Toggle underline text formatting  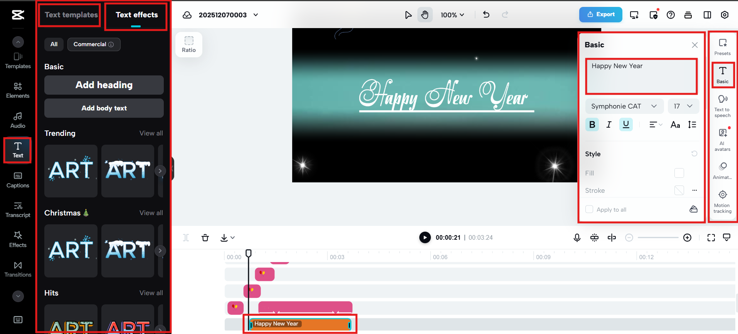click(x=626, y=125)
